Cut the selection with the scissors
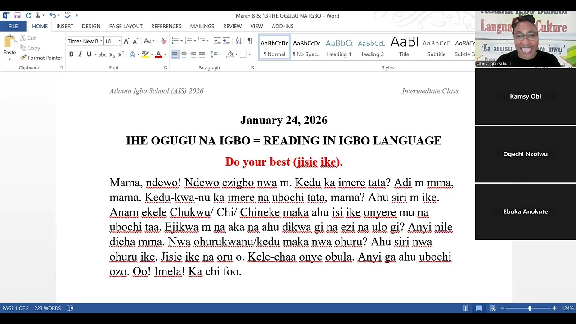The width and height of the screenshot is (576, 324). coord(27,38)
